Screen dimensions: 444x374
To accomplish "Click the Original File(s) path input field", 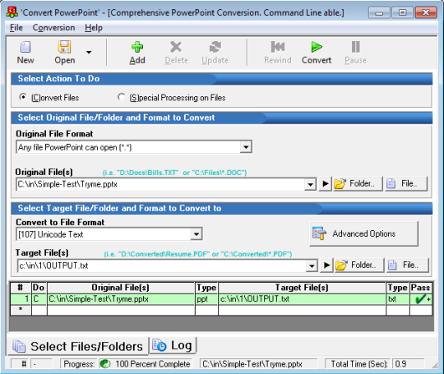I will coord(160,184).
